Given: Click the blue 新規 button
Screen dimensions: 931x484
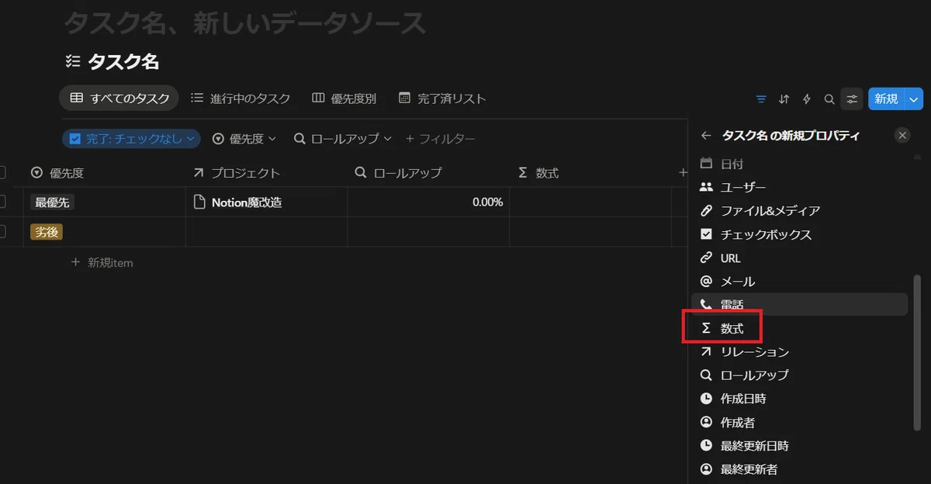Looking at the screenshot, I should [x=886, y=99].
